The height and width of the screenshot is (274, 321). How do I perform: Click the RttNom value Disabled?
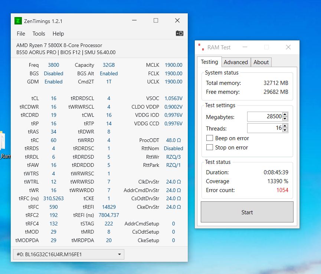pos(173,148)
